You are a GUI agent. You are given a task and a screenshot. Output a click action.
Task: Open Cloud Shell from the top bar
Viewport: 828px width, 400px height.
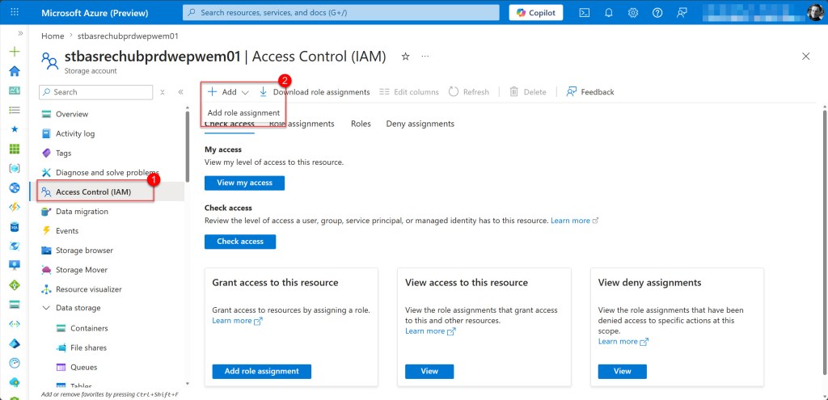click(585, 13)
